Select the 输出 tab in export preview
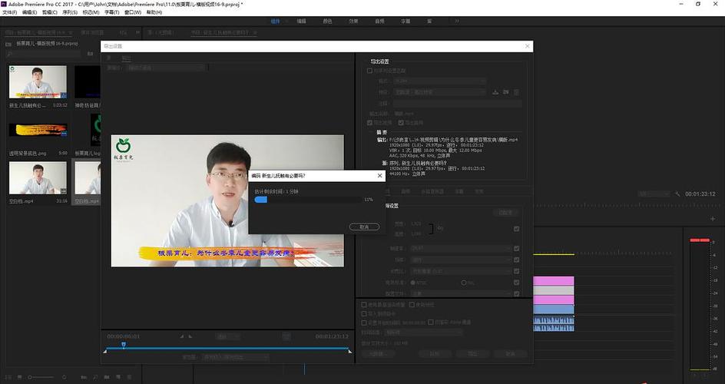This screenshot has width=725, height=384. (126, 58)
